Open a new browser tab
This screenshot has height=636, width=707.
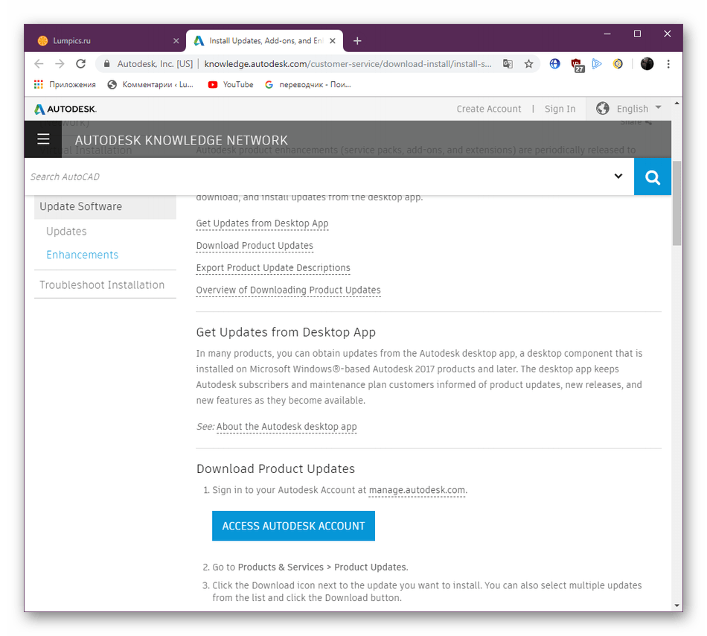[357, 41]
